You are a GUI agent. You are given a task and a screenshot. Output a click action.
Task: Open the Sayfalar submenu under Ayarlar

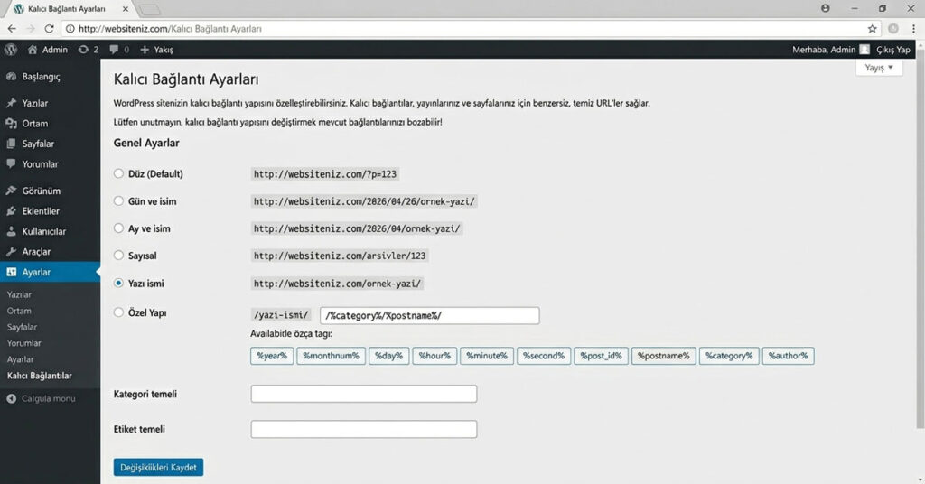click(x=22, y=327)
